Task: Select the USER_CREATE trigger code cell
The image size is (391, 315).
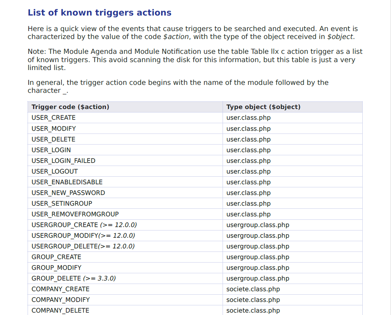Action: point(125,118)
